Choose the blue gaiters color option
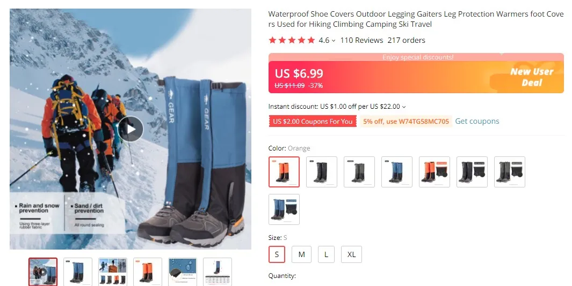Image resolution: width=572 pixels, height=286 pixels. click(397, 172)
